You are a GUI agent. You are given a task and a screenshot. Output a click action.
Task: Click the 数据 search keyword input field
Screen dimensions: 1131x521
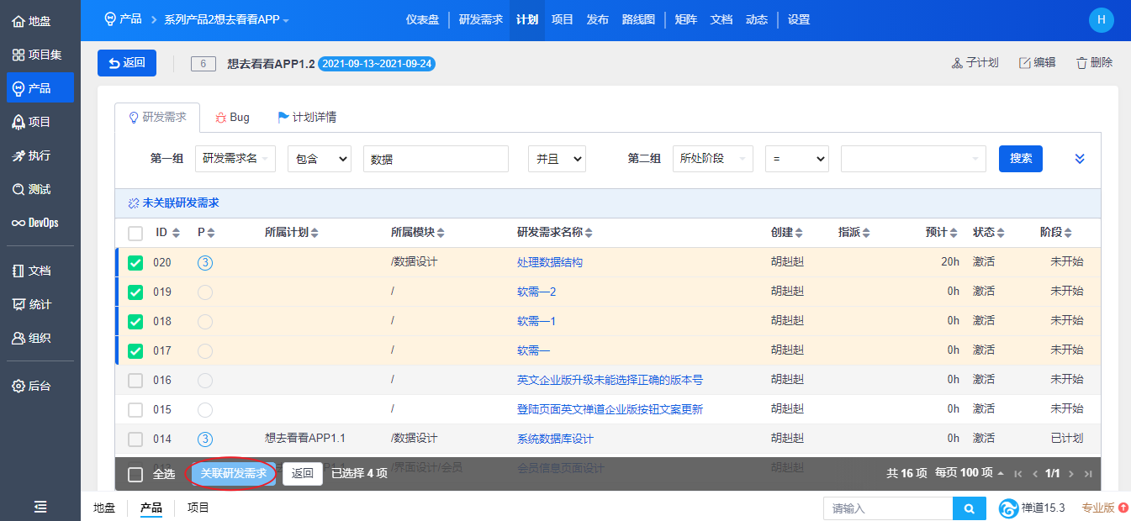click(x=435, y=159)
